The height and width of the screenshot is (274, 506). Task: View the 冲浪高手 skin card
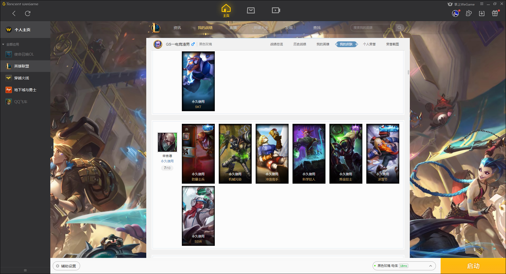(272, 154)
